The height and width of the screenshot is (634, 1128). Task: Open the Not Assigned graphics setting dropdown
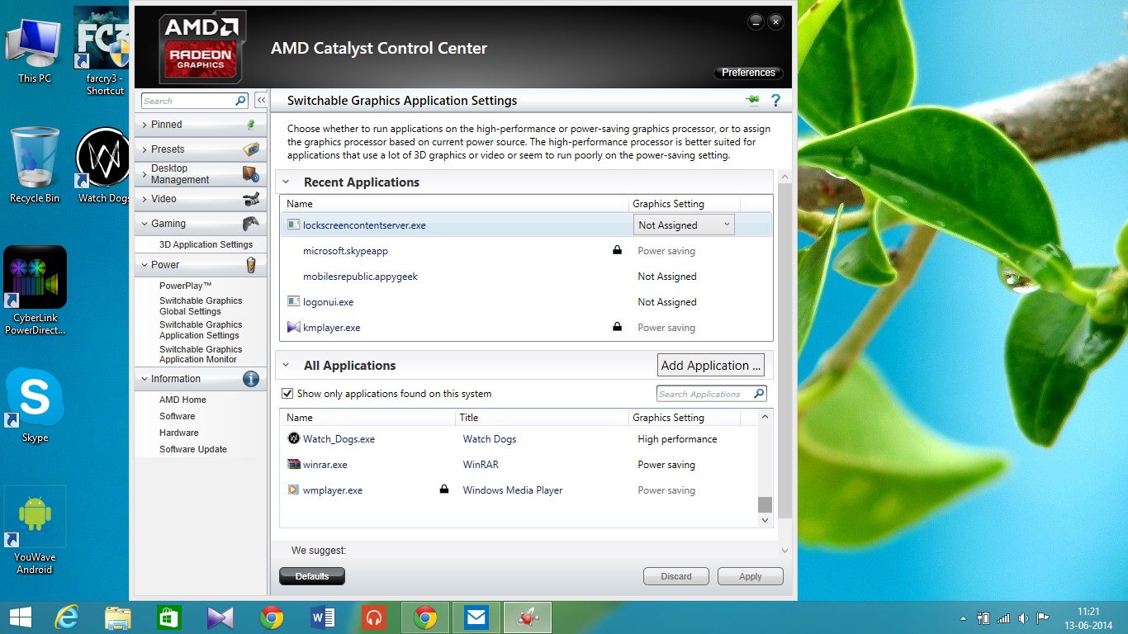point(684,225)
